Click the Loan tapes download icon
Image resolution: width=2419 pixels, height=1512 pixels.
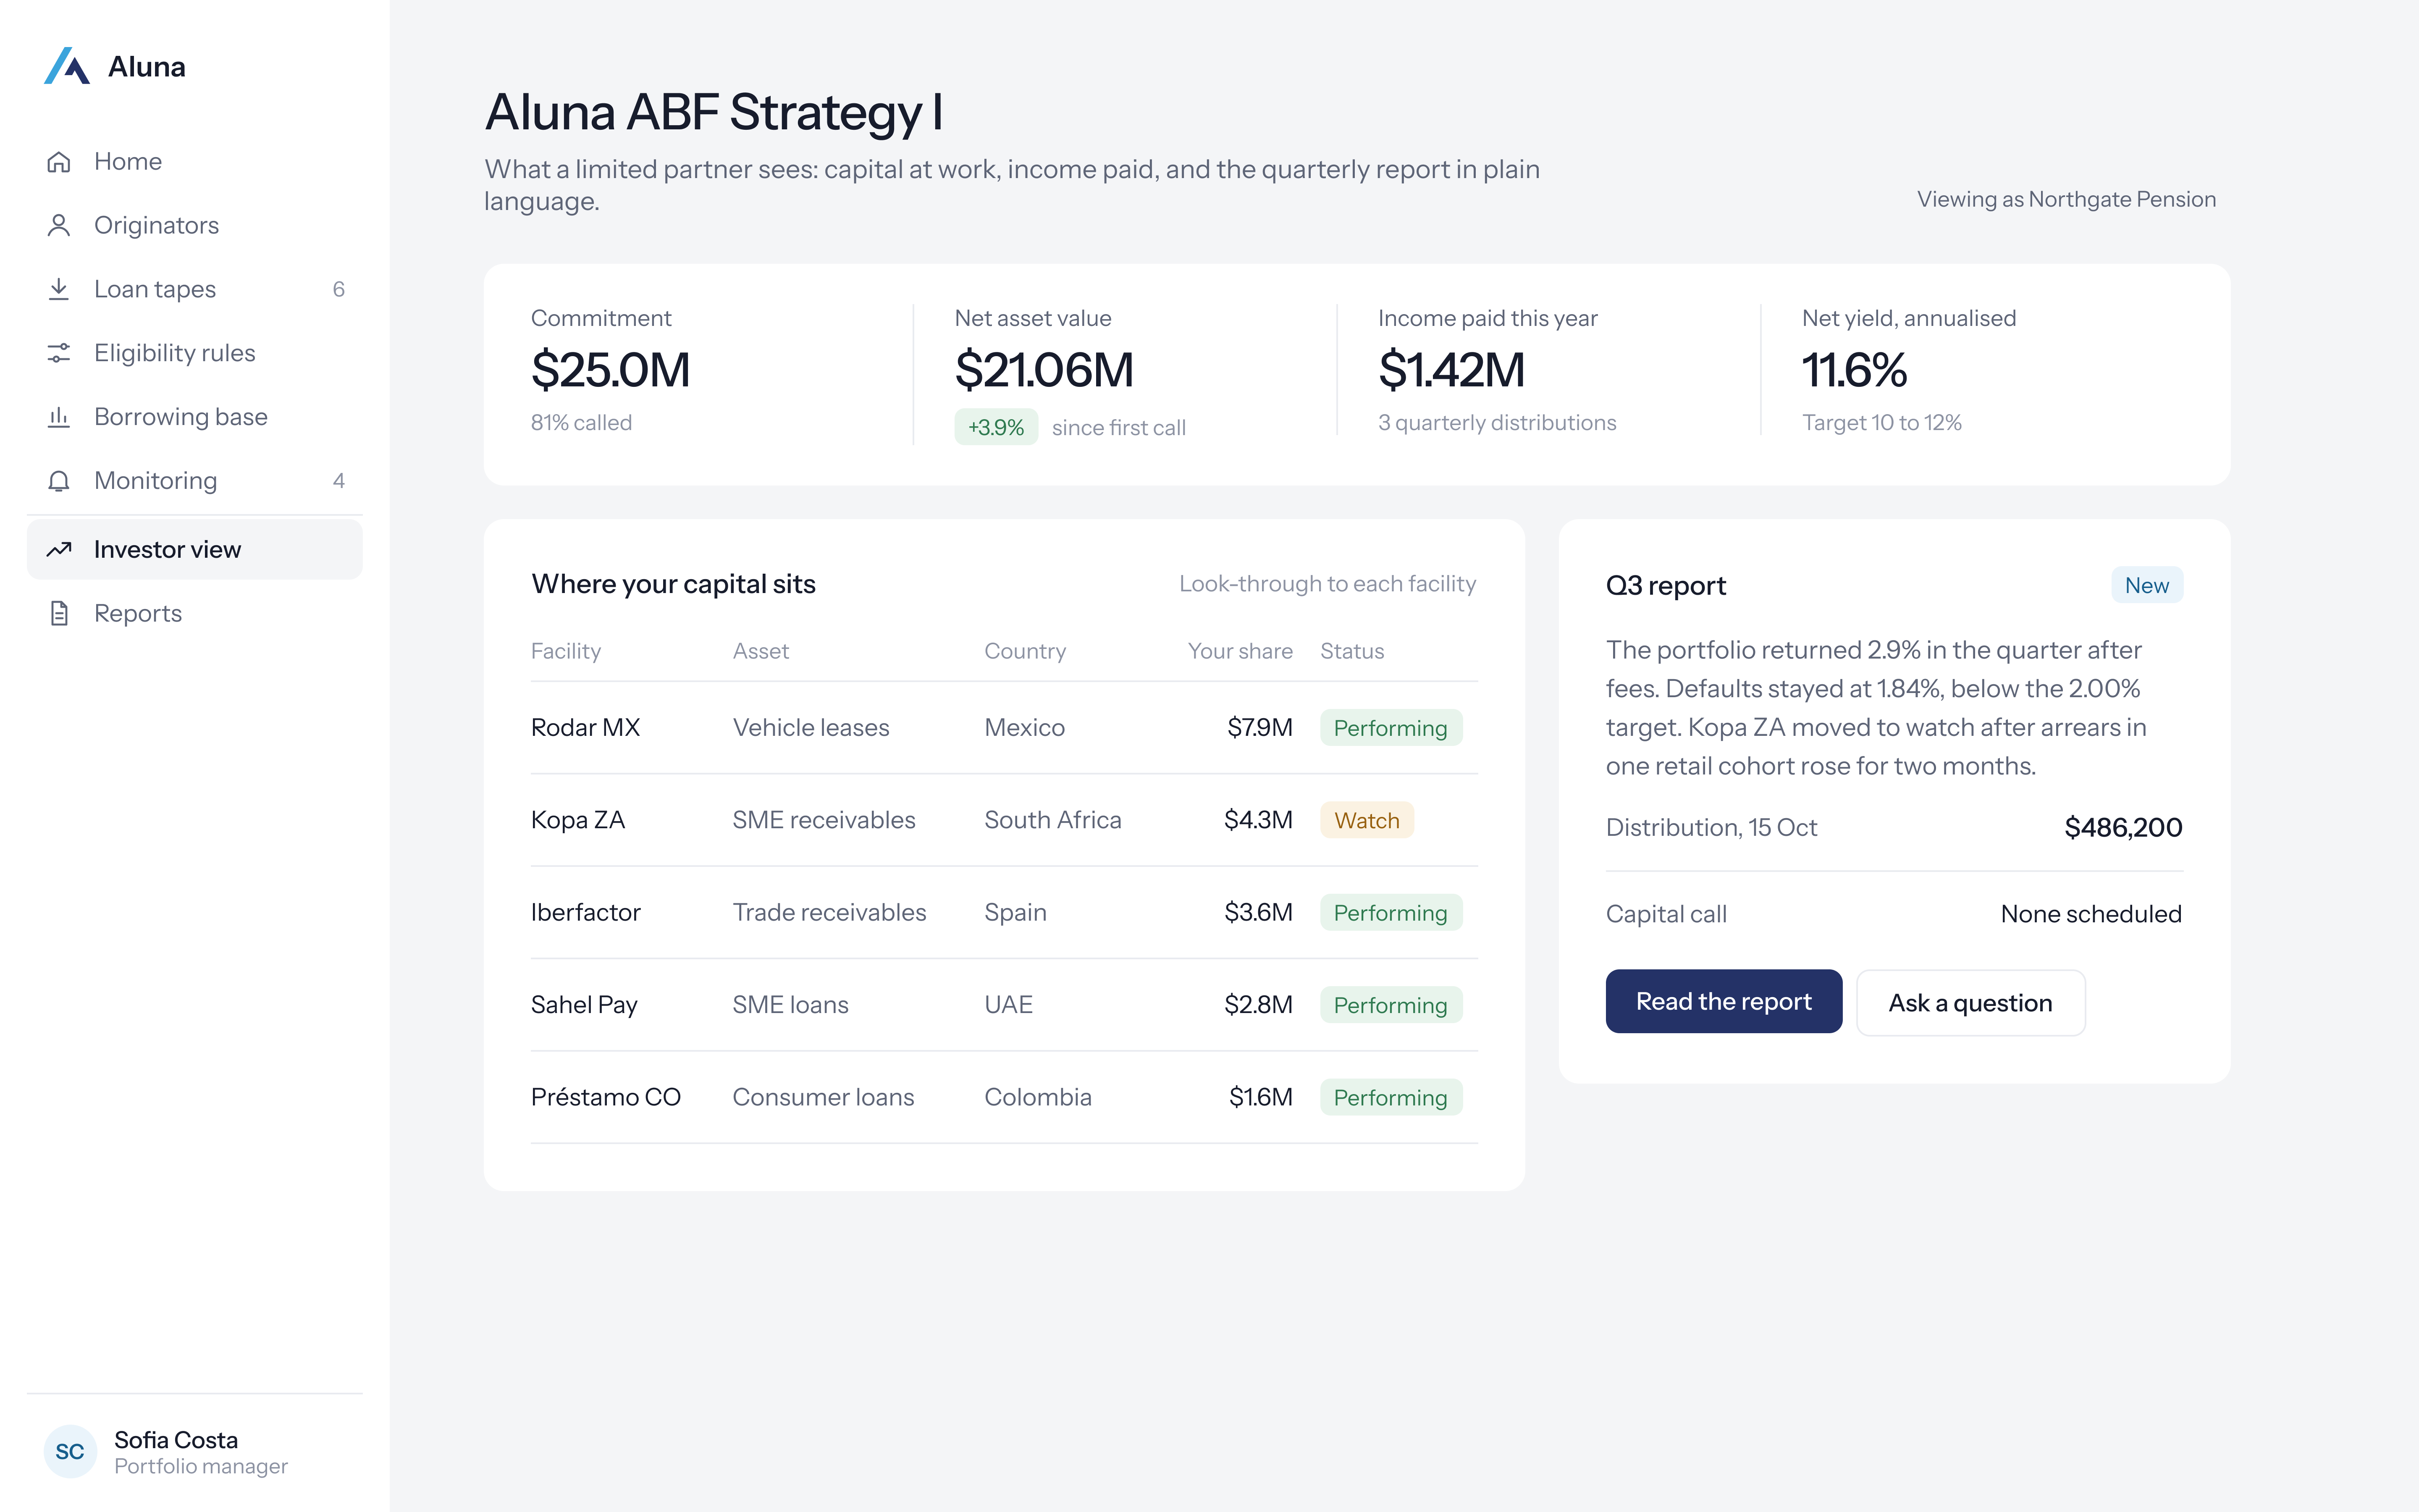[59, 289]
